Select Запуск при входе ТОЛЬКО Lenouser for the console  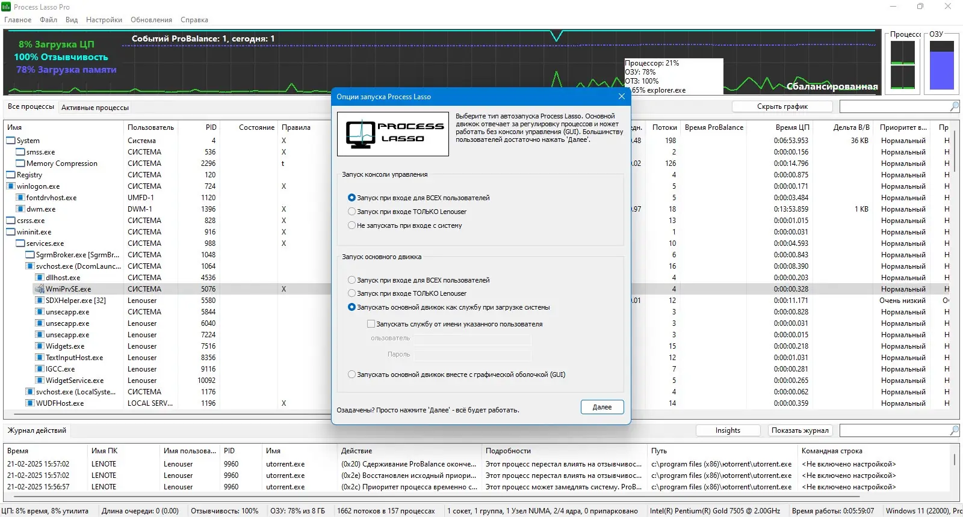coord(352,212)
